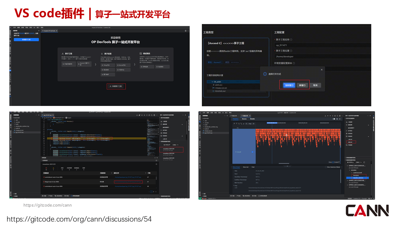
Task: Select the 'illegal read of size 4064' row
Action: tap(100, 182)
